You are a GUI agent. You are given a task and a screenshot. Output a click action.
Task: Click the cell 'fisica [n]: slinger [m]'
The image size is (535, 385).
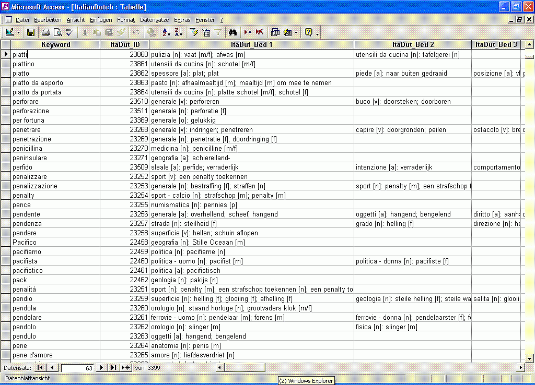[413, 327]
